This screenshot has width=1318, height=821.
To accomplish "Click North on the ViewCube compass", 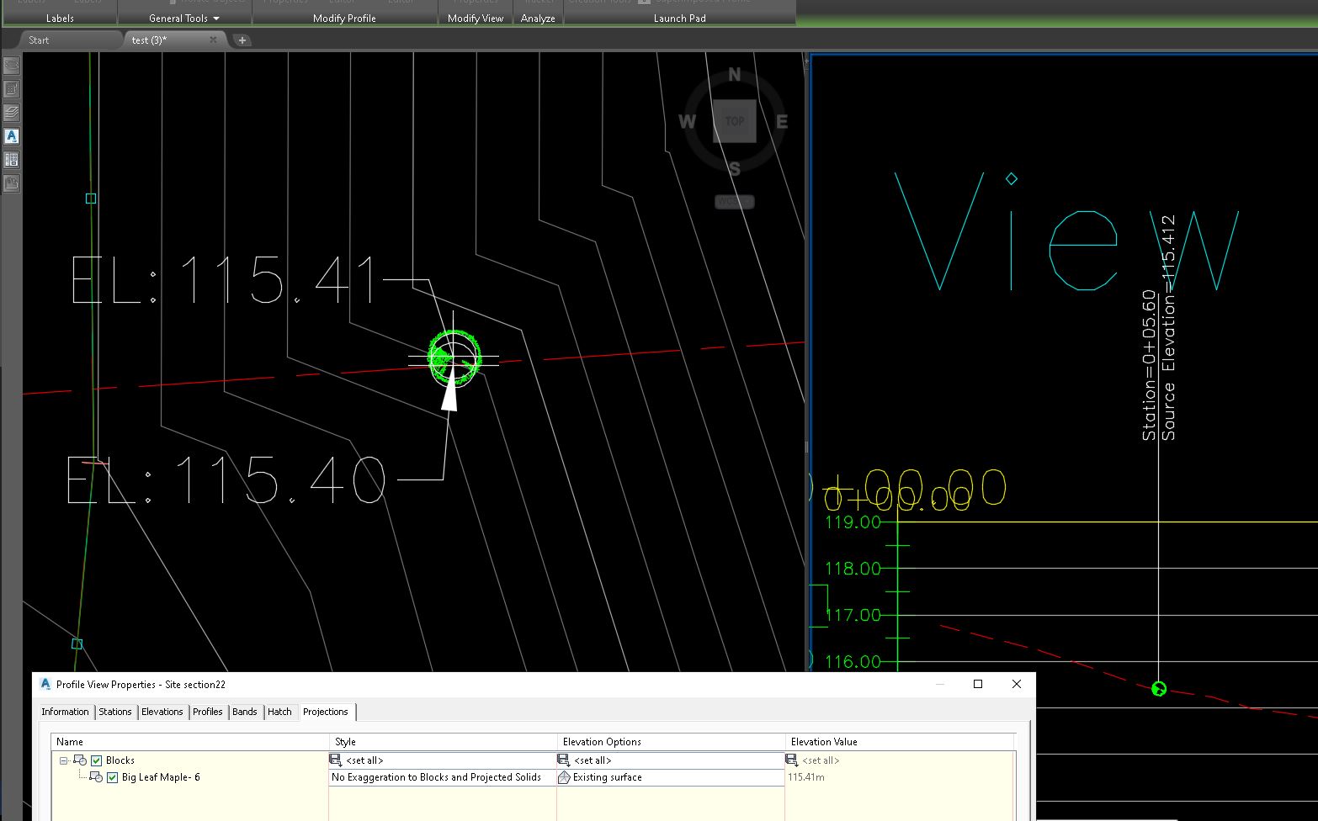I will point(734,74).
